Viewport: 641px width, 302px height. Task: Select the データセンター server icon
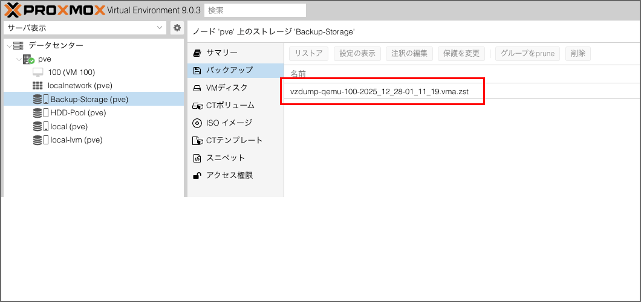click(x=18, y=45)
